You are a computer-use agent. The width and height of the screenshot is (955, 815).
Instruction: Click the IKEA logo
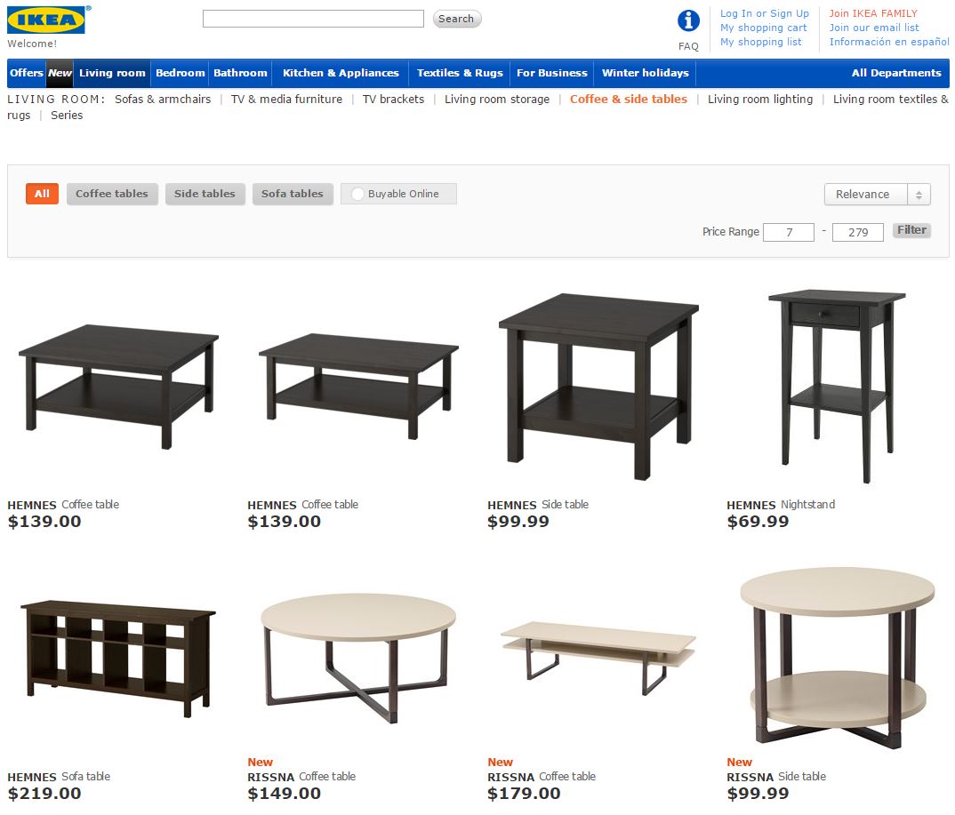point(46,20)
